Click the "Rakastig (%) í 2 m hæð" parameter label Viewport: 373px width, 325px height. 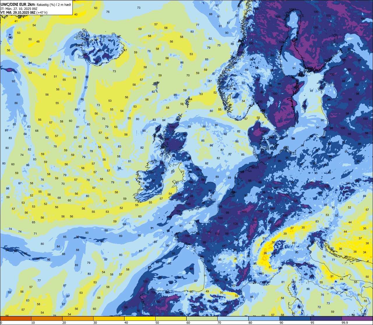(x=54, y=4)
